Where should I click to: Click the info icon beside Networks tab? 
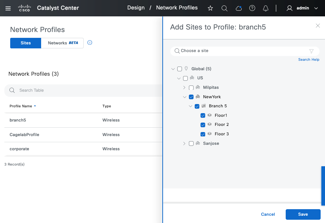click(x=90, y=43)
